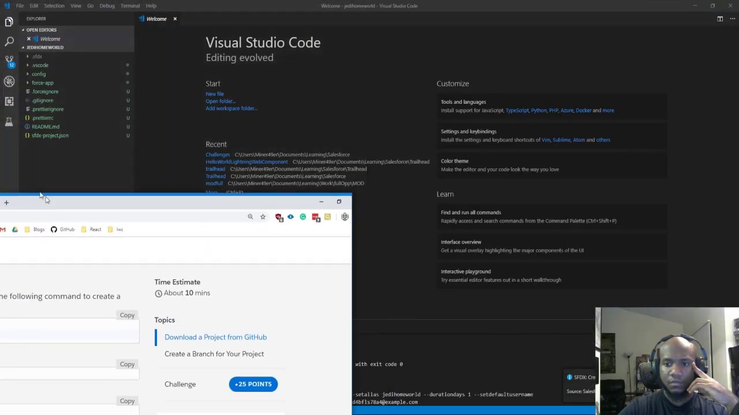Viewport: 739px width, 415px height.
Task: Open the React bookmark folder
Action: click(x=91, y=229)
